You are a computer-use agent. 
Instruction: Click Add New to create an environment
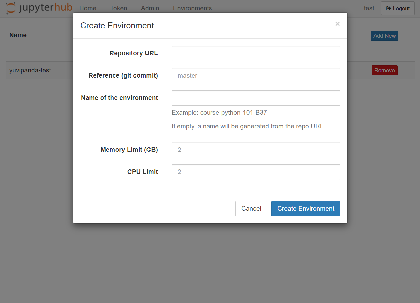(384, 36)
